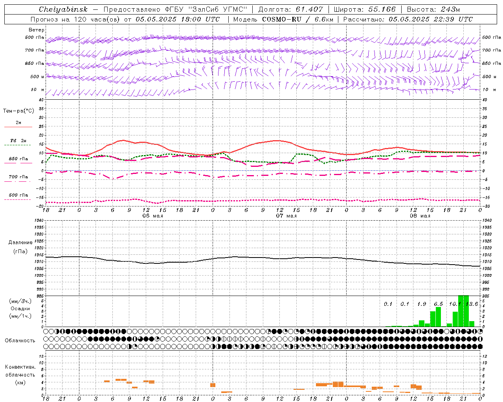Image resolution: width=503 pixels, height=402 pixels.
Task: Select the Модель COSMO-RU / 6.6км label
Action: click(283, 19)
